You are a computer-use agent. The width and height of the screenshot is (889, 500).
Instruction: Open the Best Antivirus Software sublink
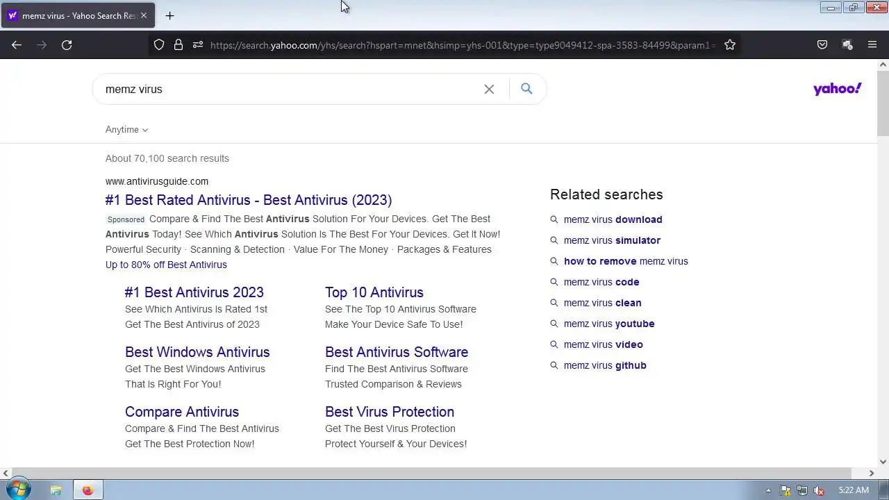[x=397, y=352]
